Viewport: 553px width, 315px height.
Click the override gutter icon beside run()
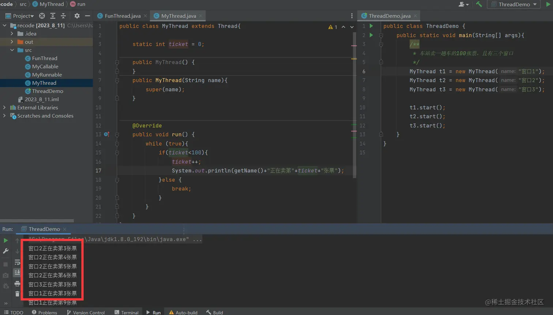coord(106,134)
